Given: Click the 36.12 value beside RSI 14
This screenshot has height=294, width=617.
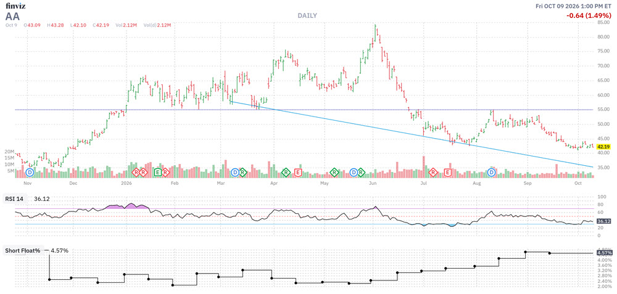Looking at the screenshot, I should click(x=41, y=199).
